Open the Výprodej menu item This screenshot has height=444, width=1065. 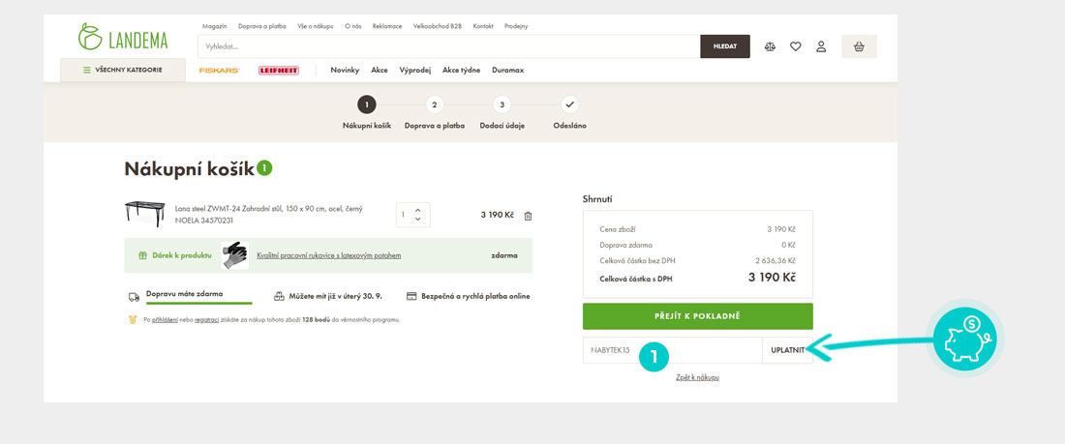[x=414, y=71]
